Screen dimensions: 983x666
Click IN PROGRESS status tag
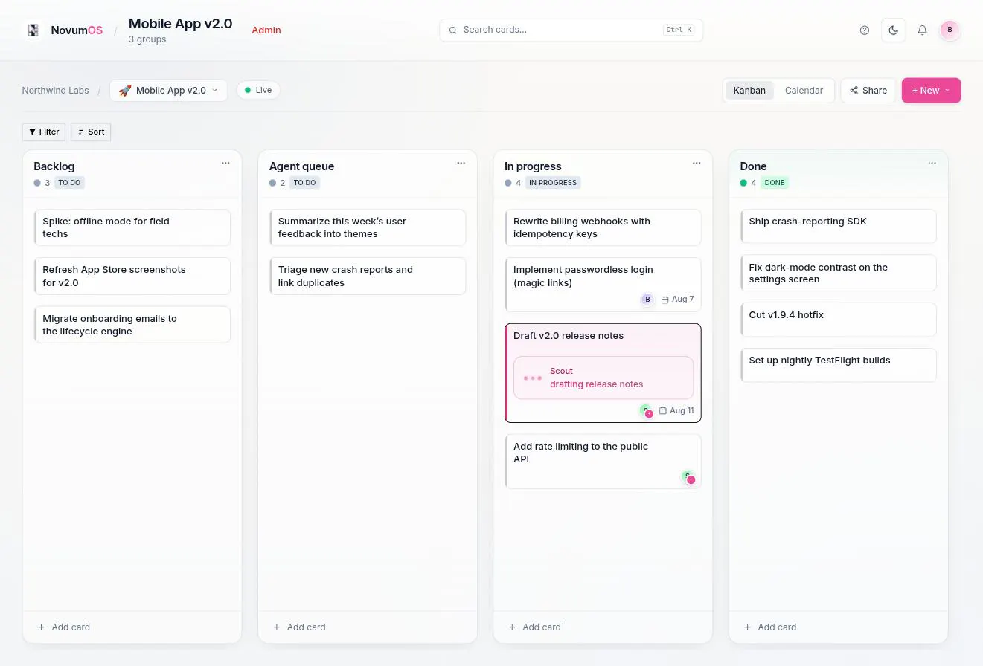tap(553, 183)
